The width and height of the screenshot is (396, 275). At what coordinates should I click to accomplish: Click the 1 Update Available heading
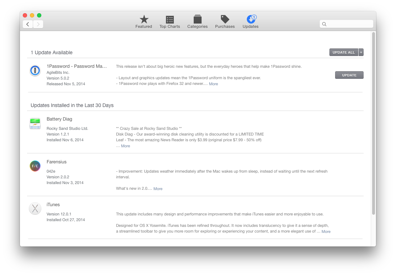52,53
